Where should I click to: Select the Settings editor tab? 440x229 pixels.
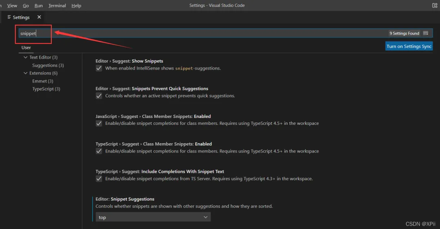click(21, 17)
